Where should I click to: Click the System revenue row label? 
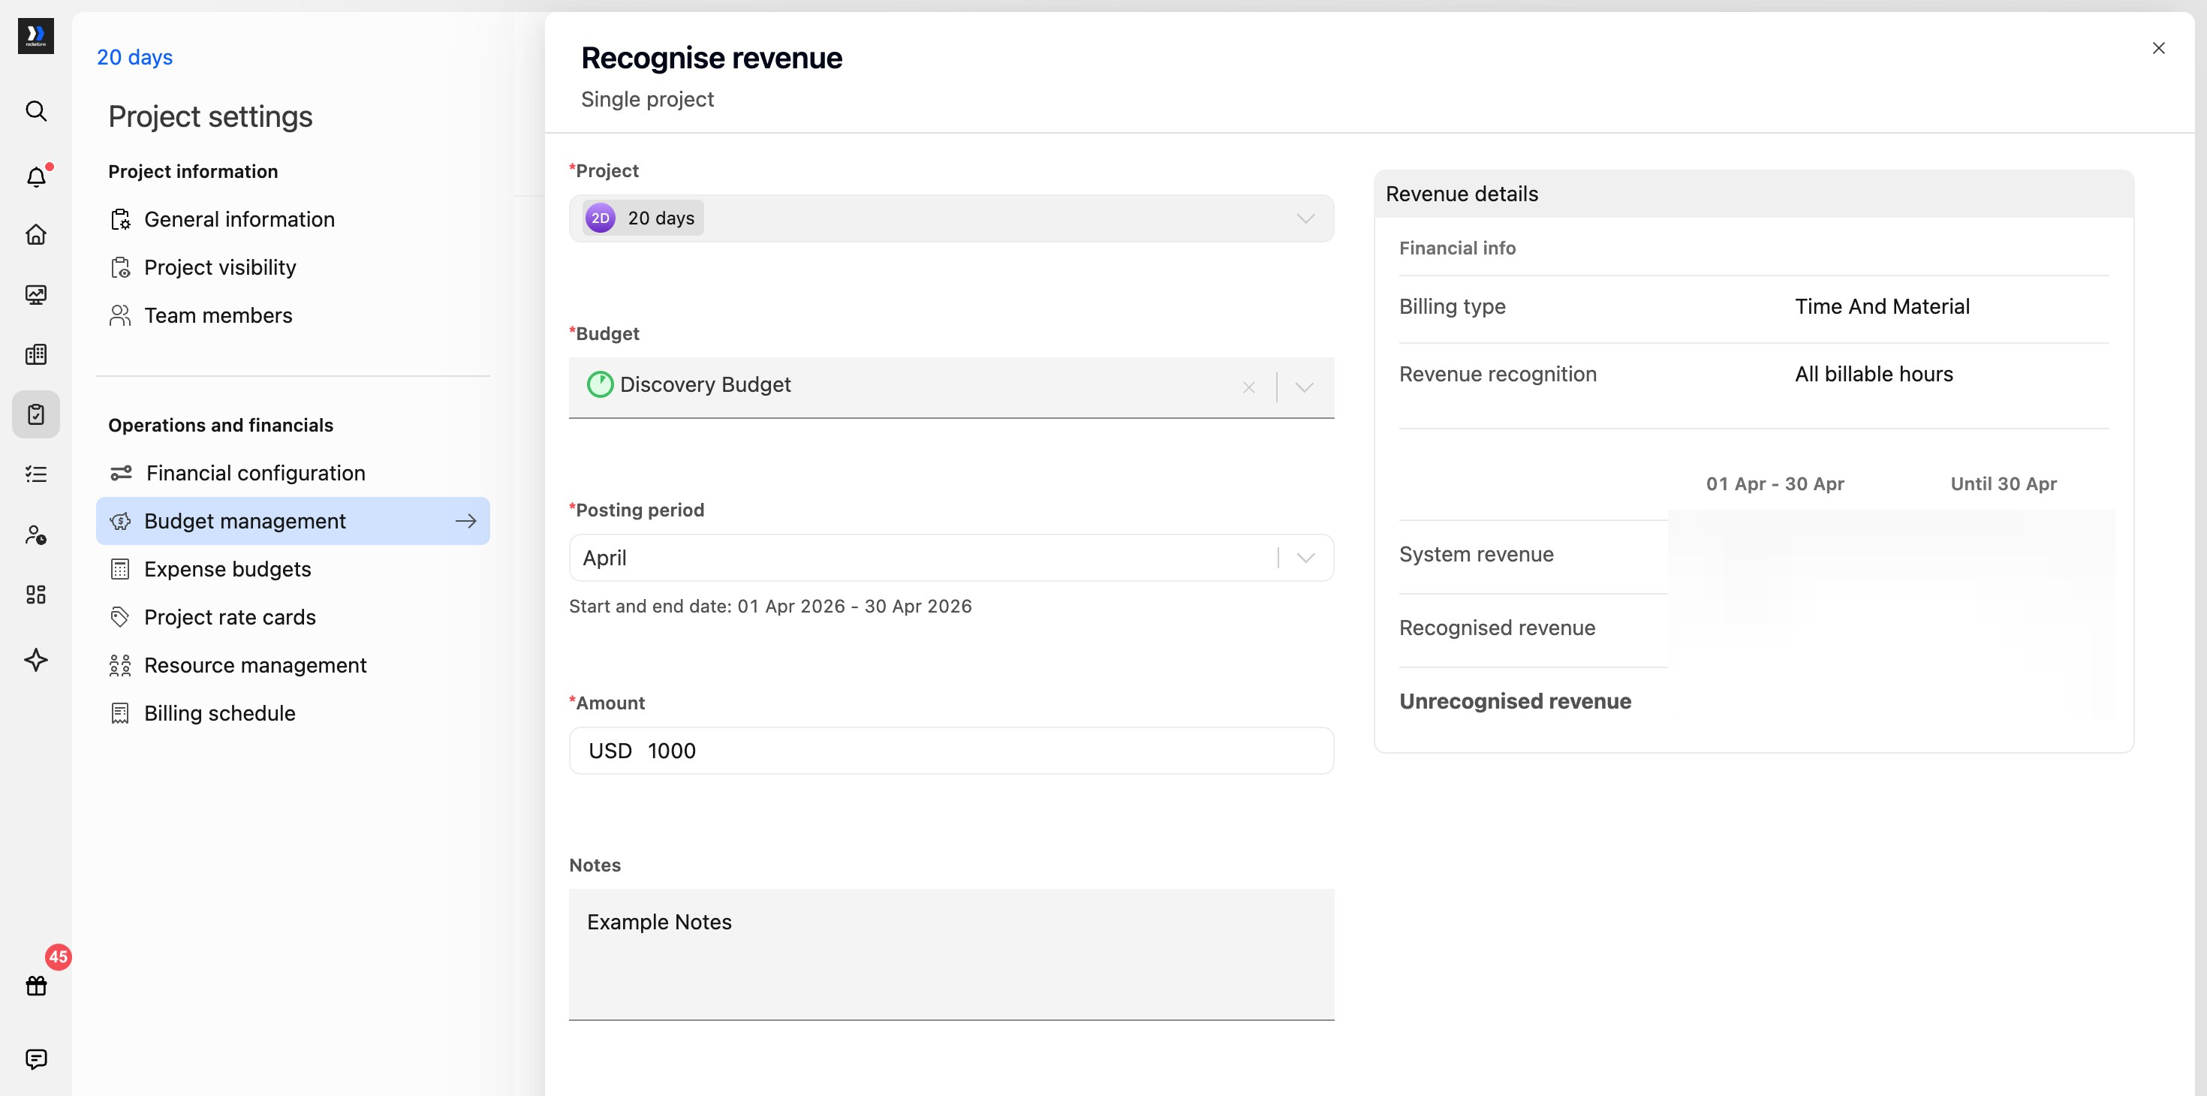point(1476,555)
